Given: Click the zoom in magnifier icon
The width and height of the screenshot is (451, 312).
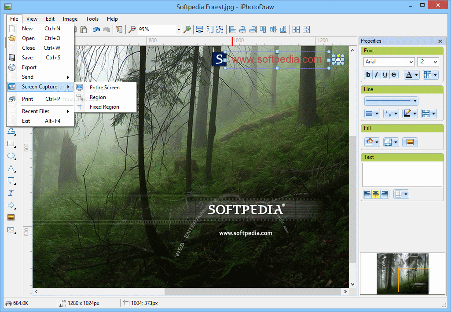Looking at the screenshot, I should [x=187, y=29].
